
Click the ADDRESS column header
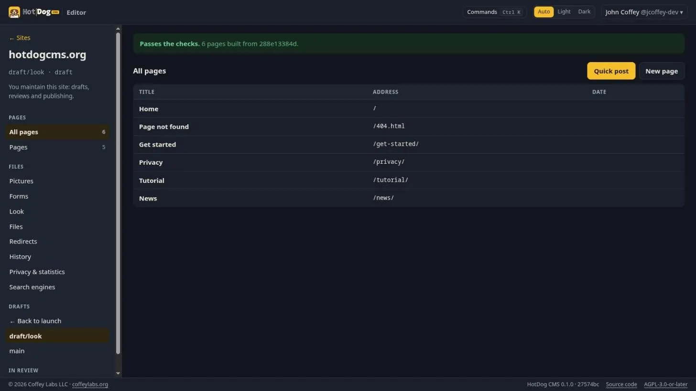coord(385,92)
